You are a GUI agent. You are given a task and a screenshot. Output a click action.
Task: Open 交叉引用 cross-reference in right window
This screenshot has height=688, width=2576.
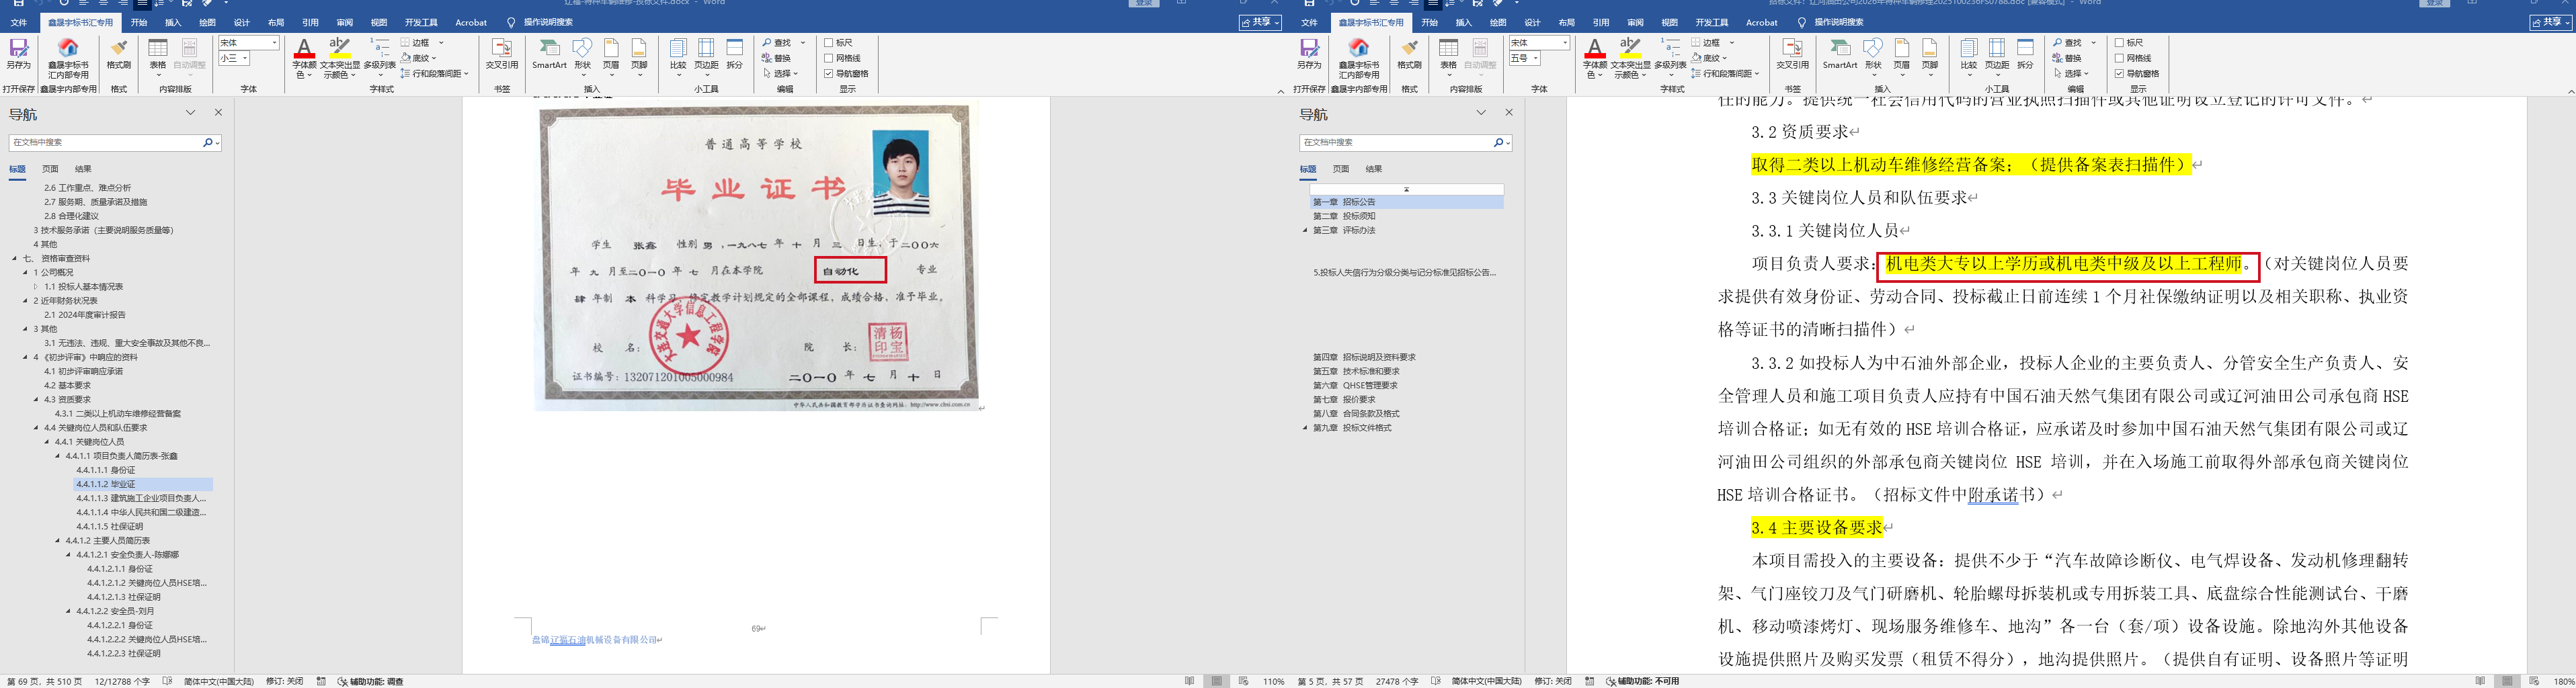pos(1793,54)
